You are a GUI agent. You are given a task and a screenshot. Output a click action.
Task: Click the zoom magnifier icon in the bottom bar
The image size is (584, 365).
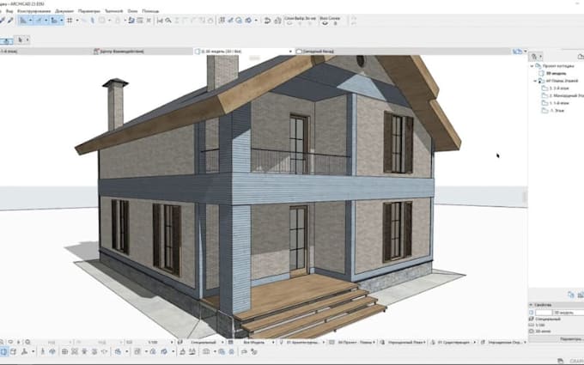tap(28, 342)
